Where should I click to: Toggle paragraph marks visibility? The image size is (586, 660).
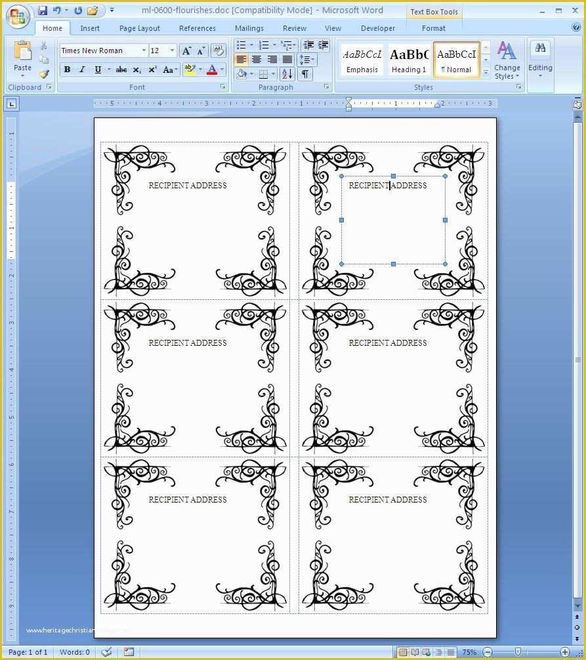(x=305, y=73)
